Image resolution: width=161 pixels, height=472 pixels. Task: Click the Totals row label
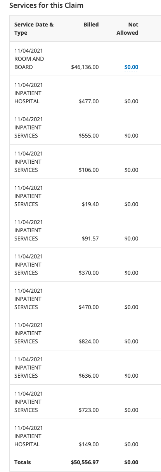23,462
